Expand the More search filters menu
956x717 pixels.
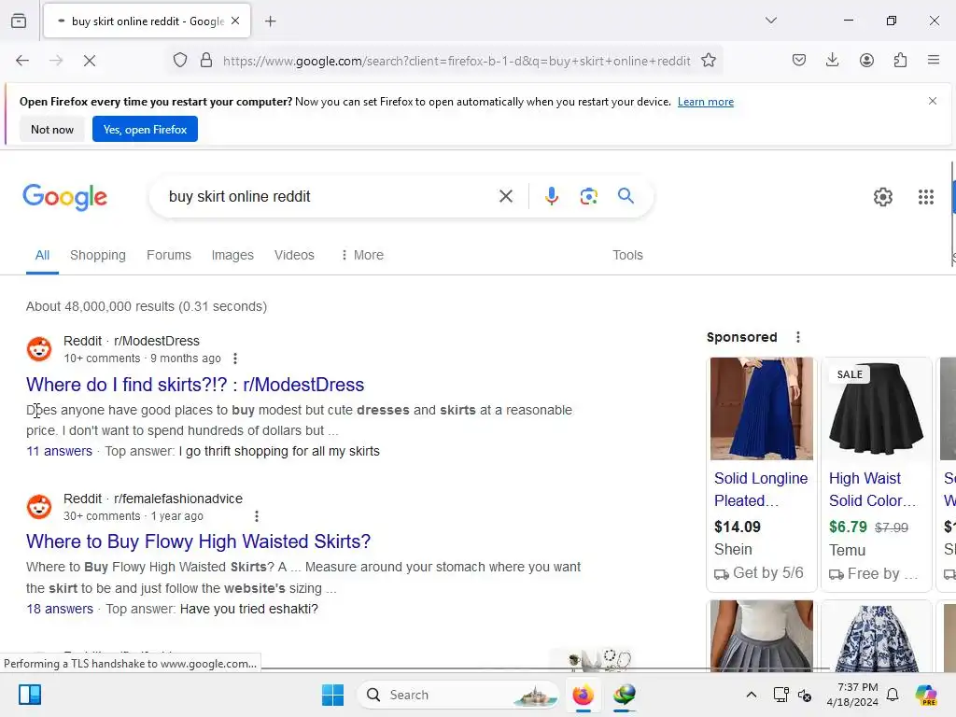(362, 255)
